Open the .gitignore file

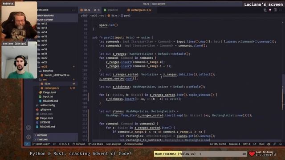coord(45,110)
